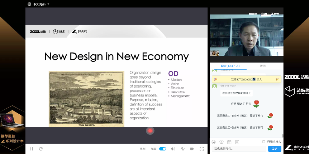Open the gift box icon in chat toolbar
309x154 pixels.
click(229, 142)
